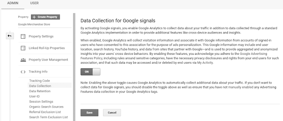Switch to the USER tab

click(34, 3)
